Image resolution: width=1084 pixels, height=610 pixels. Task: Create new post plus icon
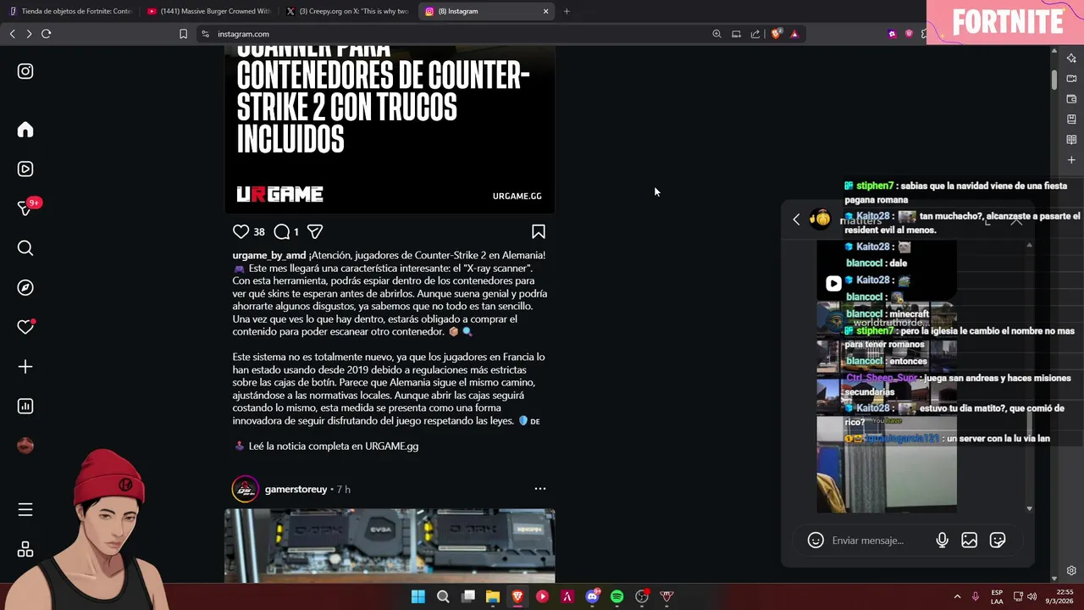[25, 367]
